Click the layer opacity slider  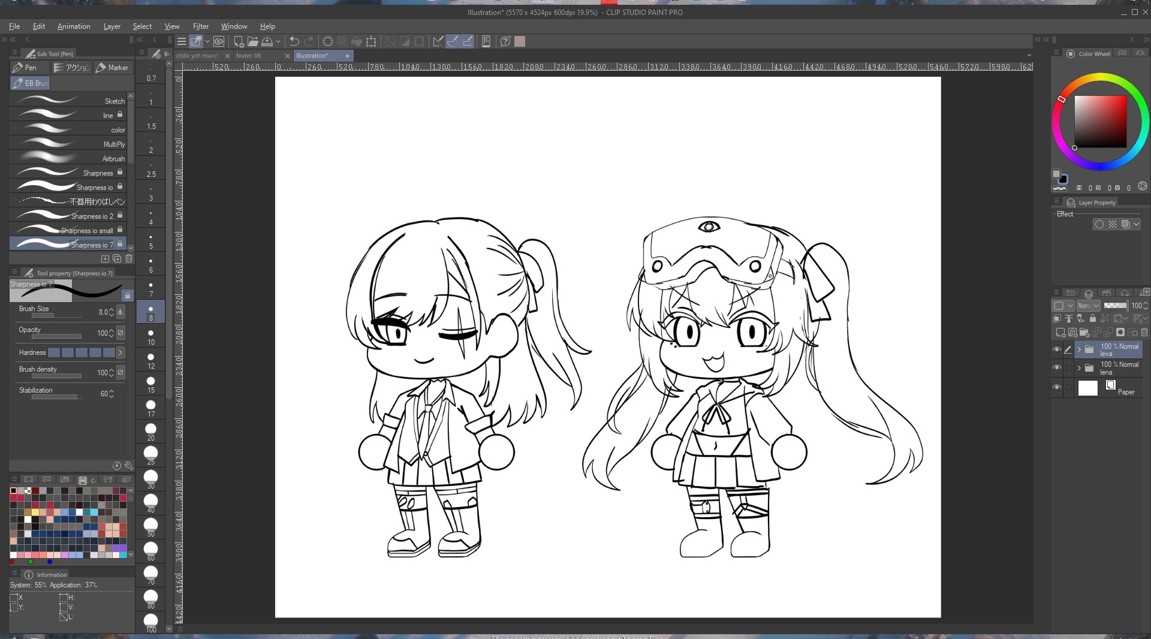pos(1115,306)
